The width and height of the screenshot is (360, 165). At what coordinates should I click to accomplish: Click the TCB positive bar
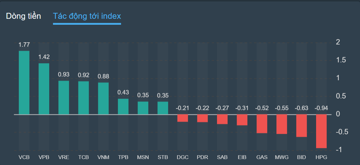[83, 98]
